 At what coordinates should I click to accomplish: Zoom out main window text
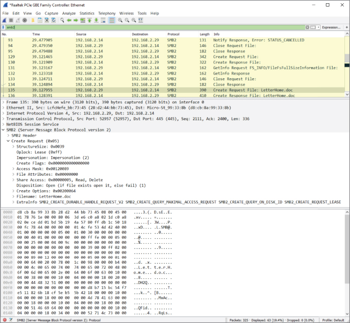coord(127,21)
